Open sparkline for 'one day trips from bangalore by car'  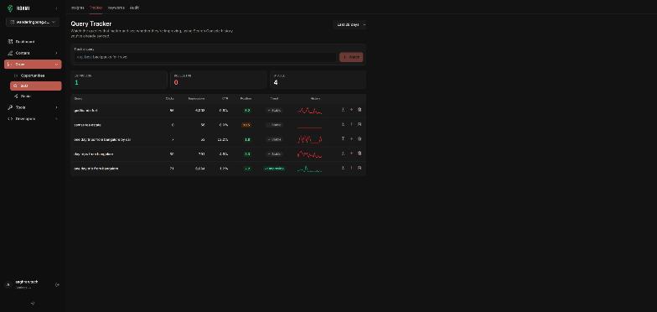(x=310, y=139)
